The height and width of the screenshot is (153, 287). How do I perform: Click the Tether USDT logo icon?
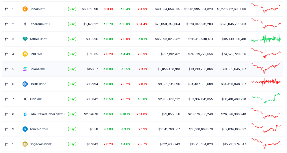pyautogui.click(x=25, y=39)
